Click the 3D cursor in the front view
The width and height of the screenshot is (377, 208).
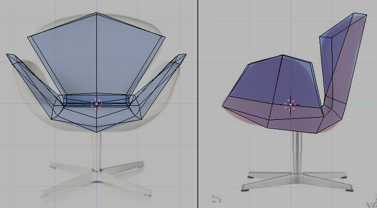[97, 104]
